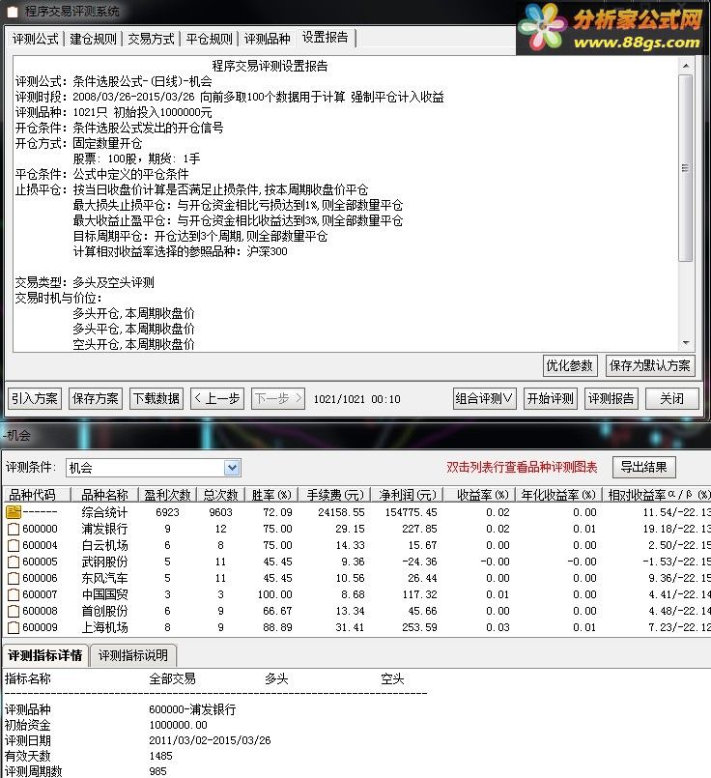Click the 600009 row document icon
This screenshot has height=778, width=711.
(14, 627)
